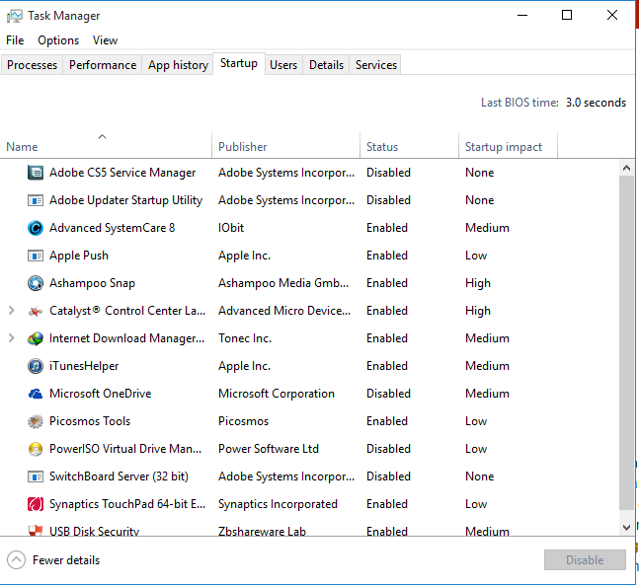Select the Startup tab
The width and height of the screenshot is (639, 586).
(239, 63)
